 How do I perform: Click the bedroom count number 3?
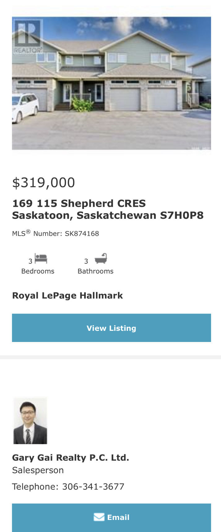30,261
